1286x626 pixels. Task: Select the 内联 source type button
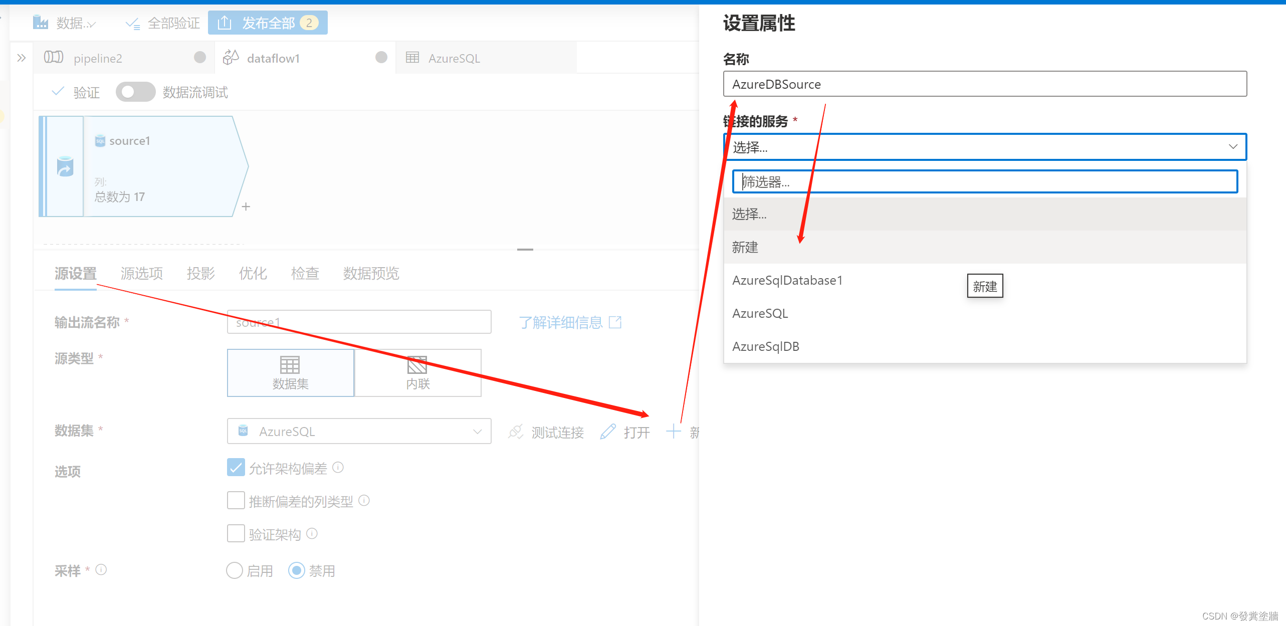tap(417, 372)
